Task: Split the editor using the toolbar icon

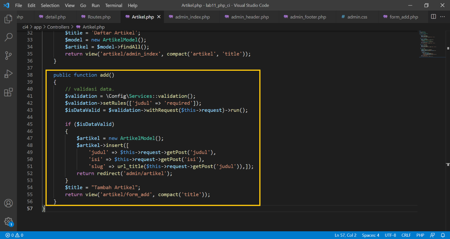Action: pyautogui.click(x=433, y=17)
